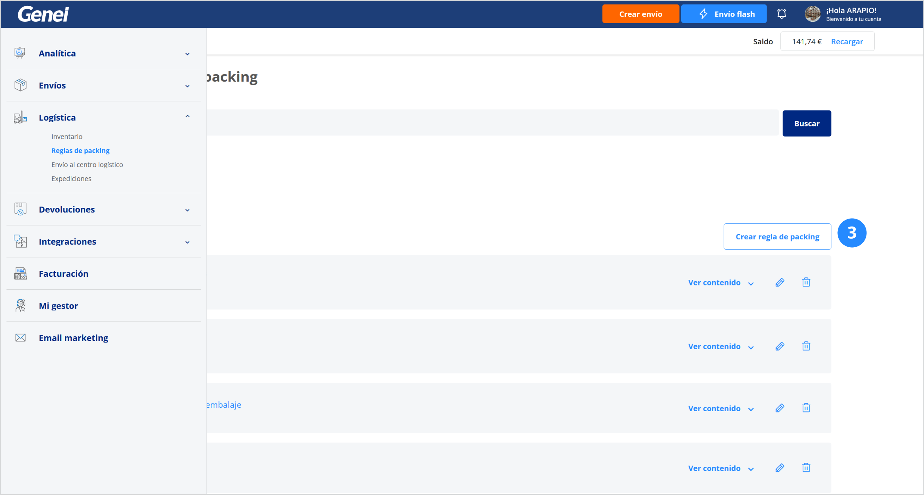The width and height of the screenshot is (924, 495).
Task: Delete the first packing rule with the trash icon
Action: (806, 282)
